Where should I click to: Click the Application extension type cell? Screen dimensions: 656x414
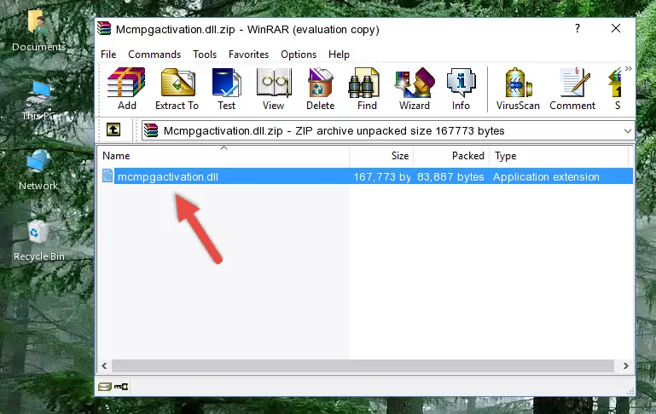pos(546,176)
